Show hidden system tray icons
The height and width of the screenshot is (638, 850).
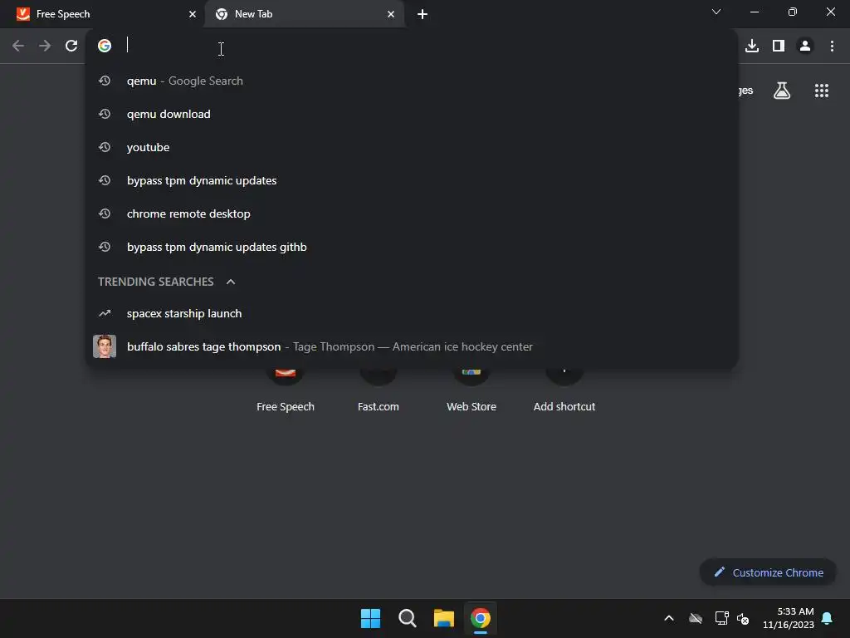(x=669, y=618)
